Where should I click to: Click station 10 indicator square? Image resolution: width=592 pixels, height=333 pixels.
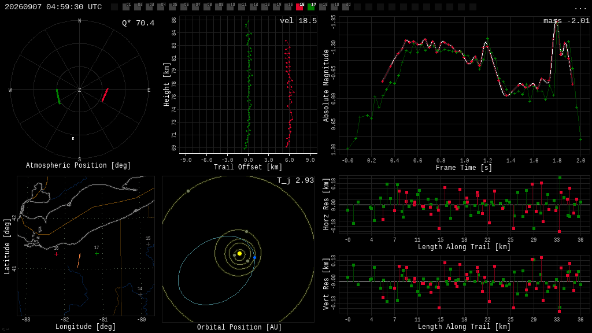pyautogui.click(x=230, y=7)
